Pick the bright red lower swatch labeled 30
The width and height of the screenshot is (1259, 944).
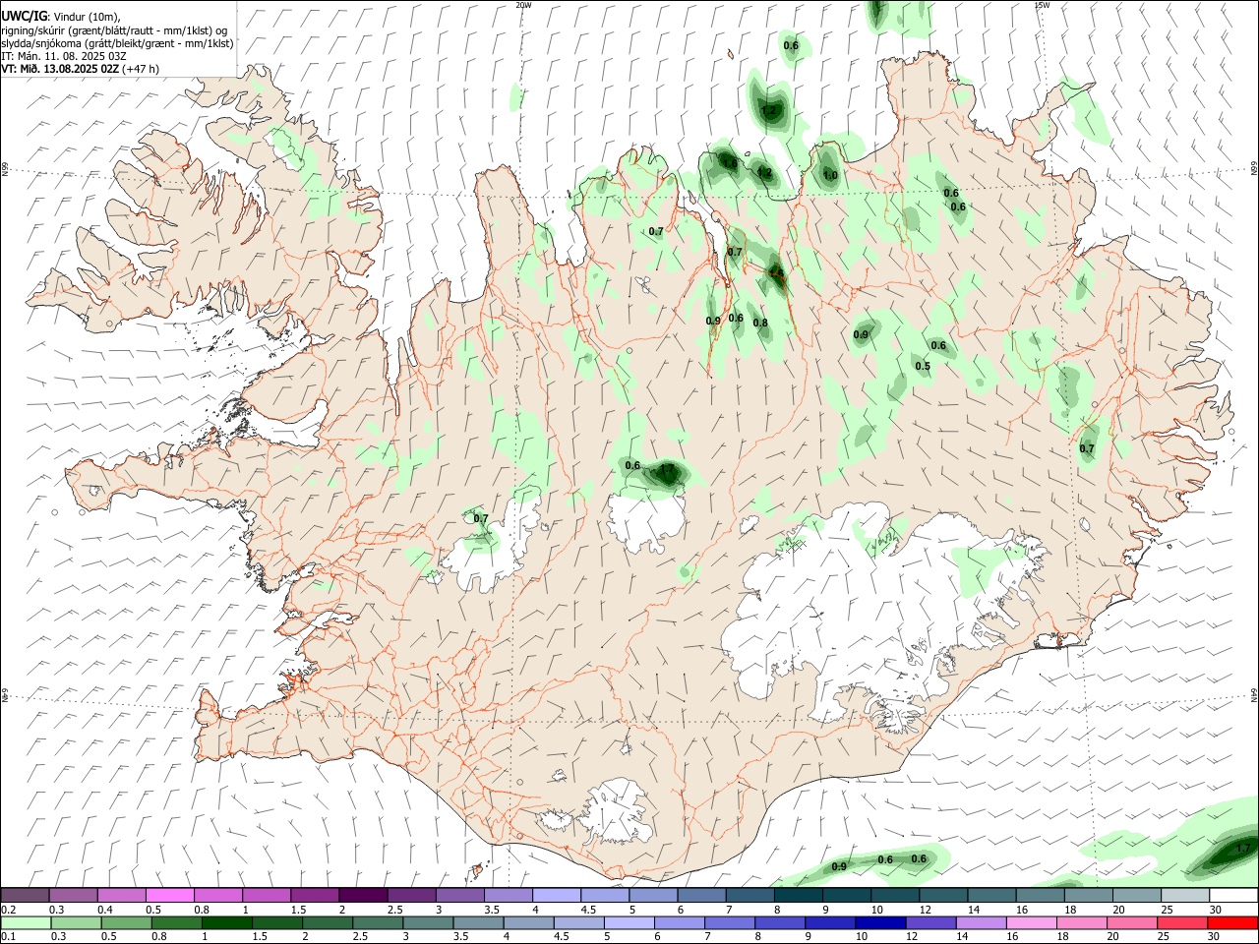coord(1231,922)
